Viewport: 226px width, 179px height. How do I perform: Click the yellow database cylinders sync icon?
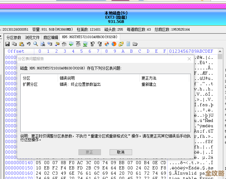[x=121, y=44]
